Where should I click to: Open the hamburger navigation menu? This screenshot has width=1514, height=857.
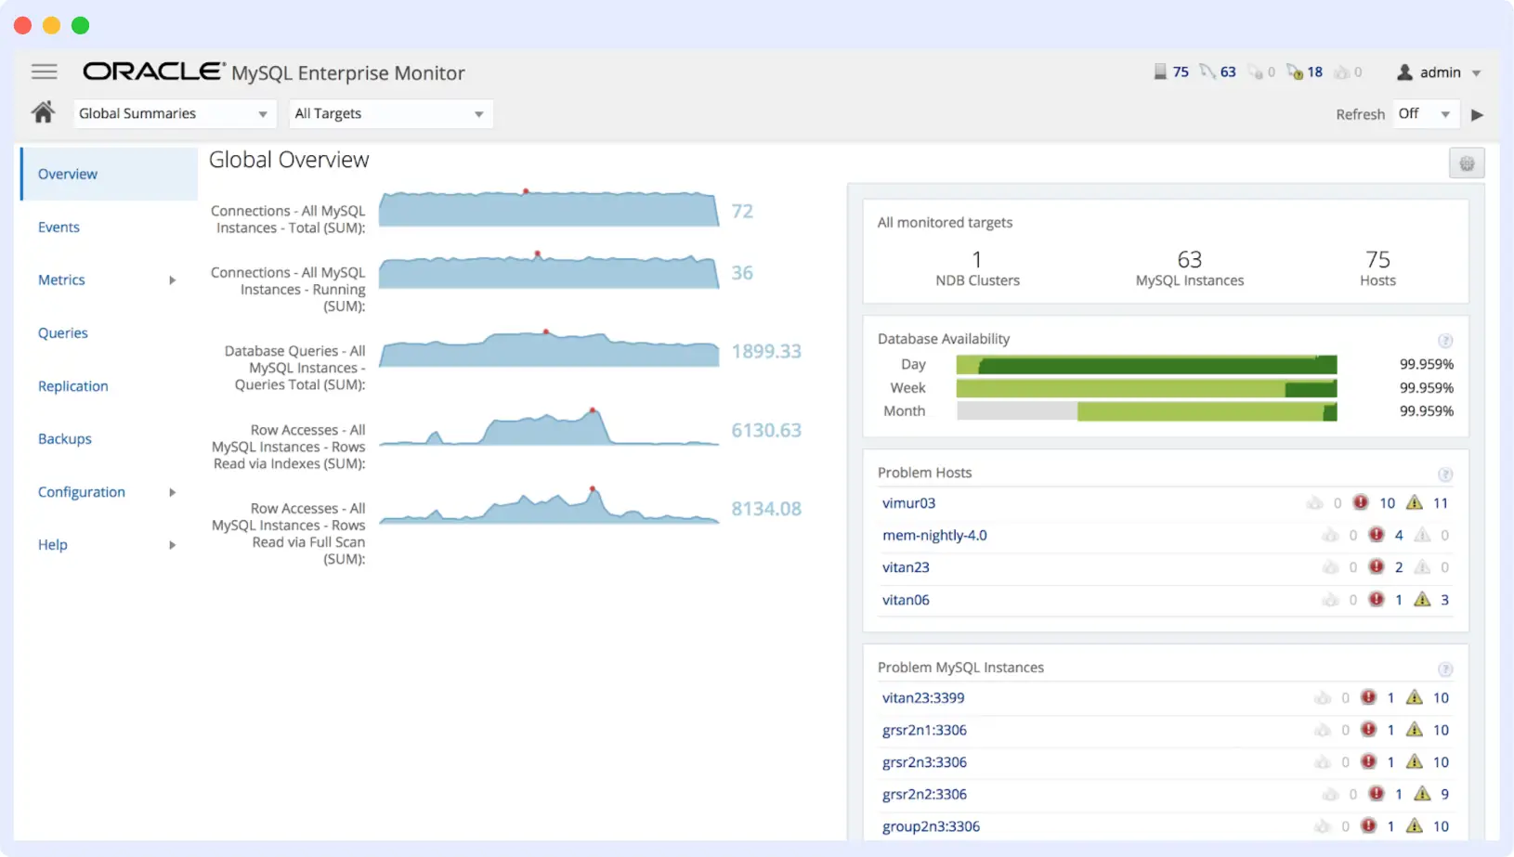44,71
